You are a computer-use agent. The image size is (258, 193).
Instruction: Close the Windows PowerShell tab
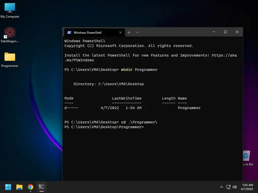point(120,32)
